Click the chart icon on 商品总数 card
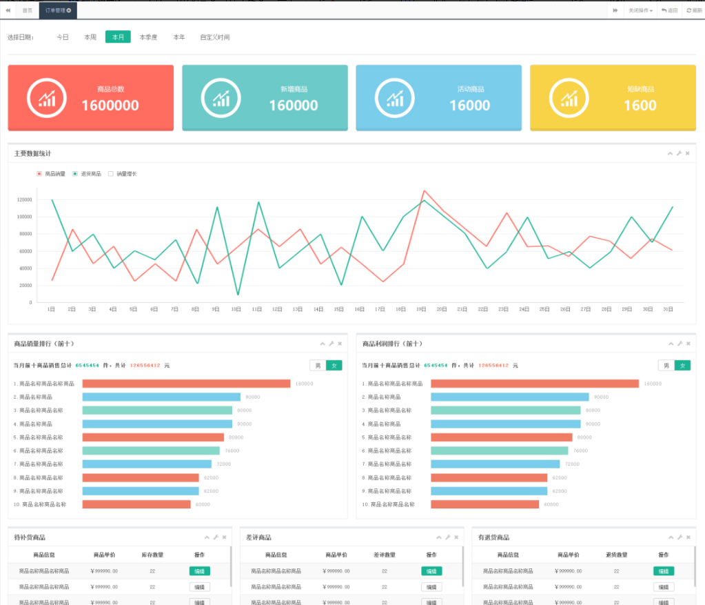Screen dimensions: 705x605 [x=46, y=99]
